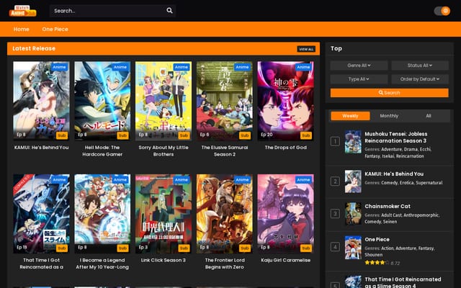This screenshot has width=461, height=288.
Task: Open Link Click Season 3 poster
Action: (x=164, y=214)
